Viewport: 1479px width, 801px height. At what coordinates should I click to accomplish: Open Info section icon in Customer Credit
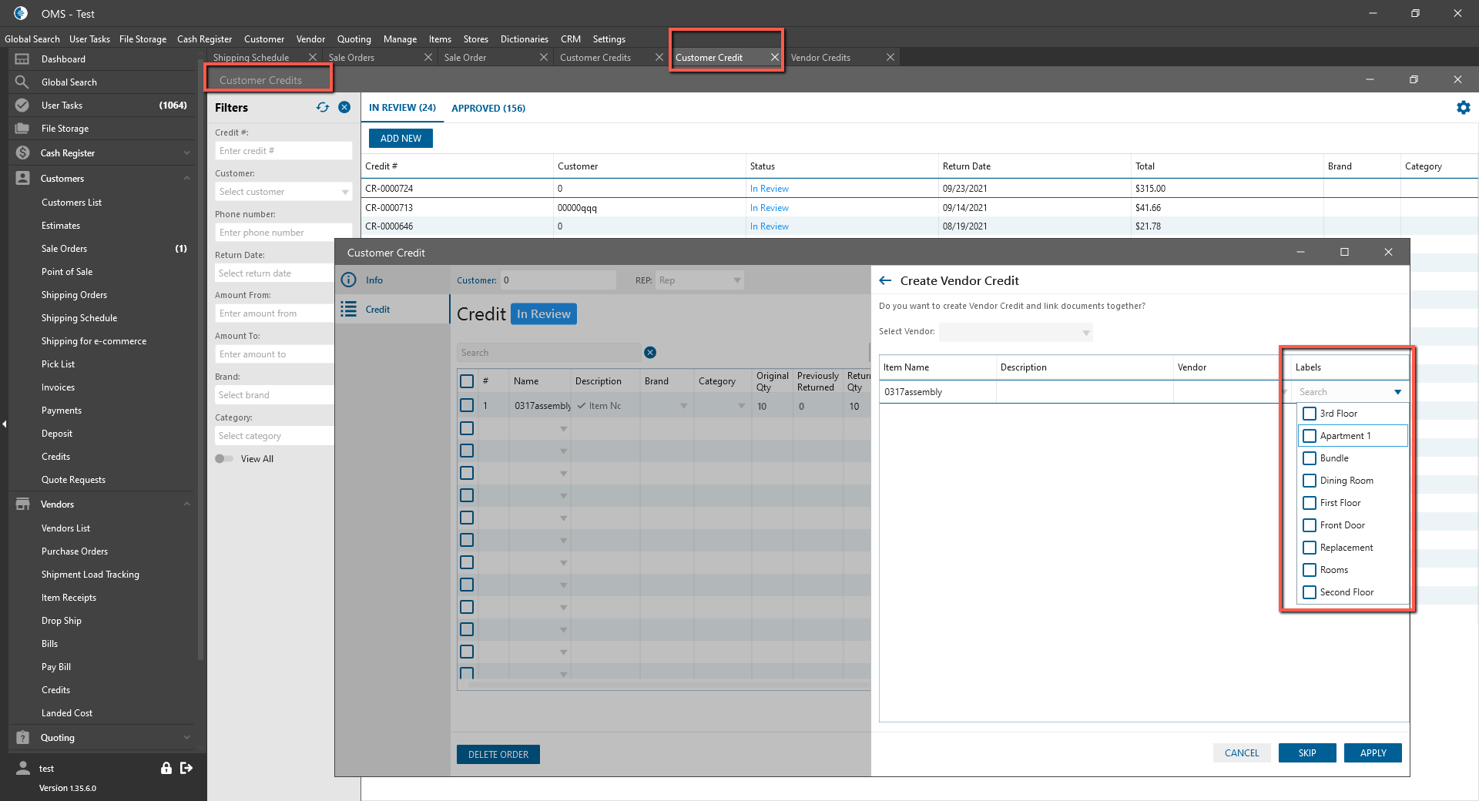349,280
